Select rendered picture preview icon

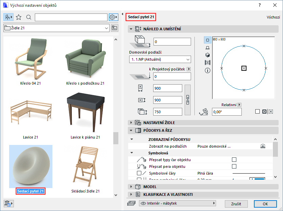coord(208,63)
